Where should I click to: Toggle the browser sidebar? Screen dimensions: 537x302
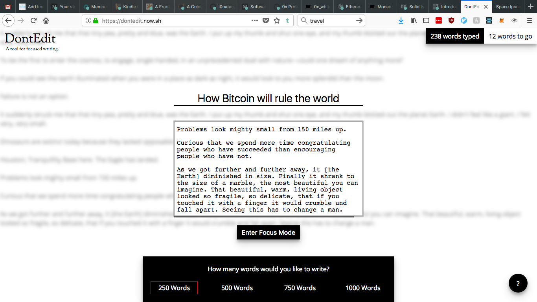[426, 20]
